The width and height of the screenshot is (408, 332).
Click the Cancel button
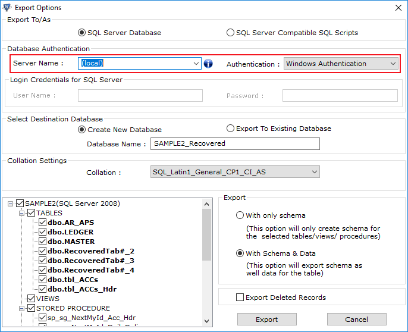pyautogui.click(x=356, y=320)
